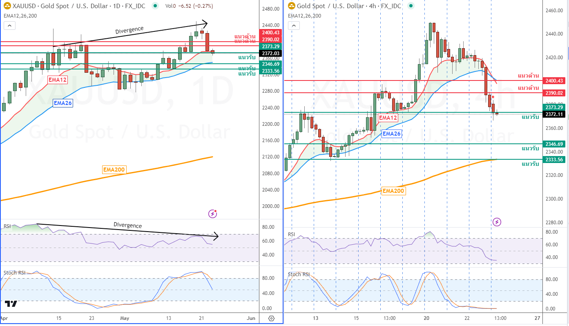Select แนวต้าน label beside 2390.02 on 4h chart

528,88
